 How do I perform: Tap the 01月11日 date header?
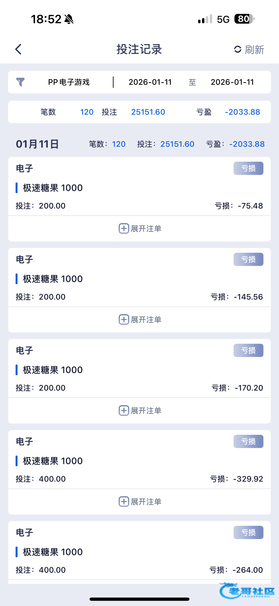[x=37, y=144]
